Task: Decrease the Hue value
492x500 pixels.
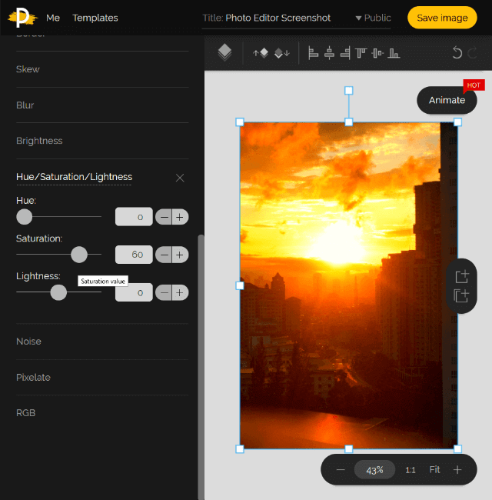Action: coord(164,217)
